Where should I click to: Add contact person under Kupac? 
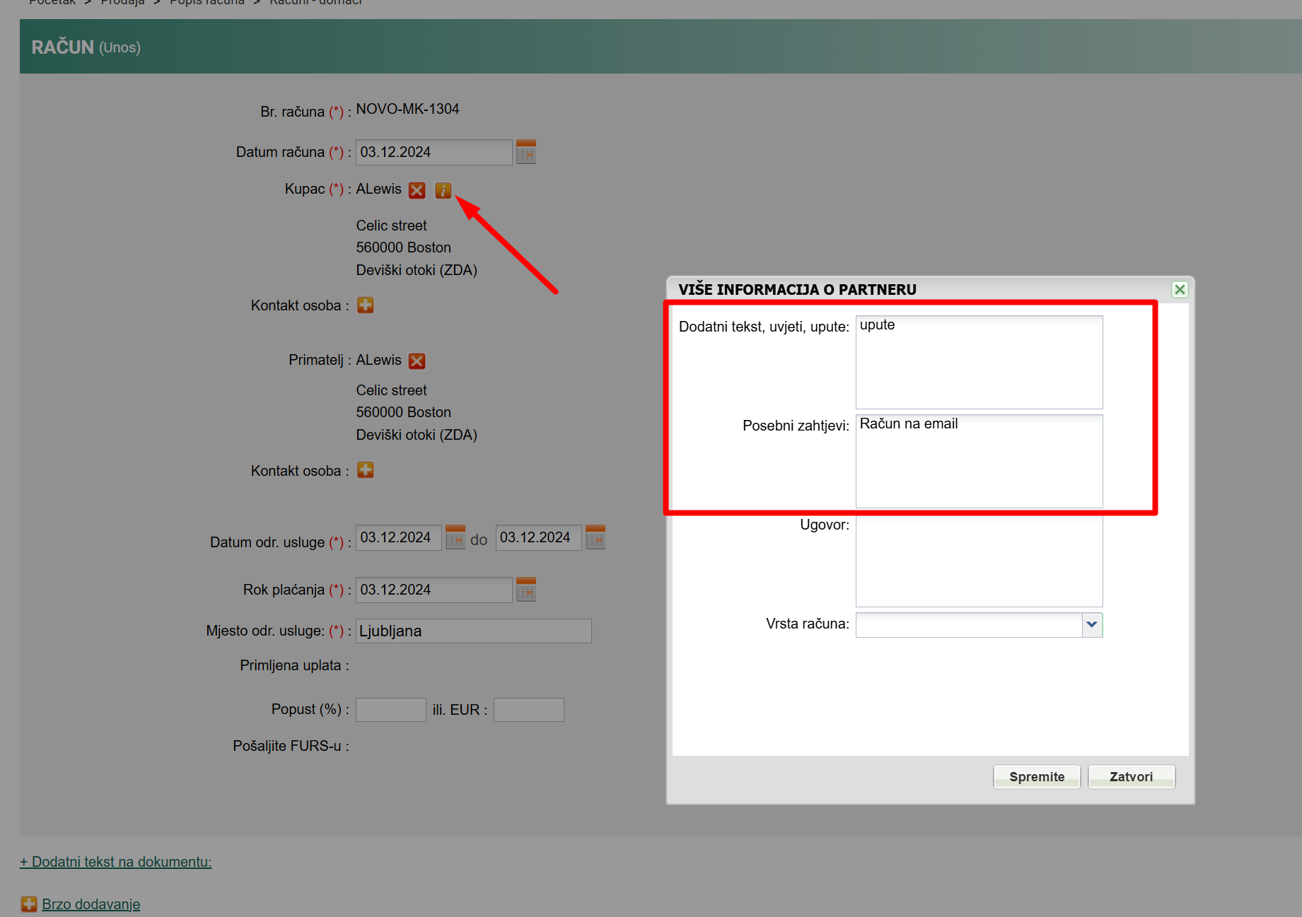click(365, 305)
